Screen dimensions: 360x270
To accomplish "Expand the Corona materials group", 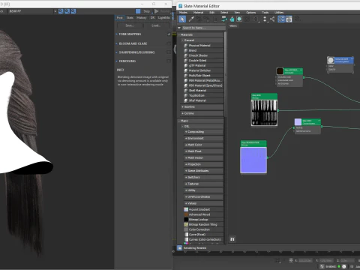I will pyautogui.click(x=183, y=113).
